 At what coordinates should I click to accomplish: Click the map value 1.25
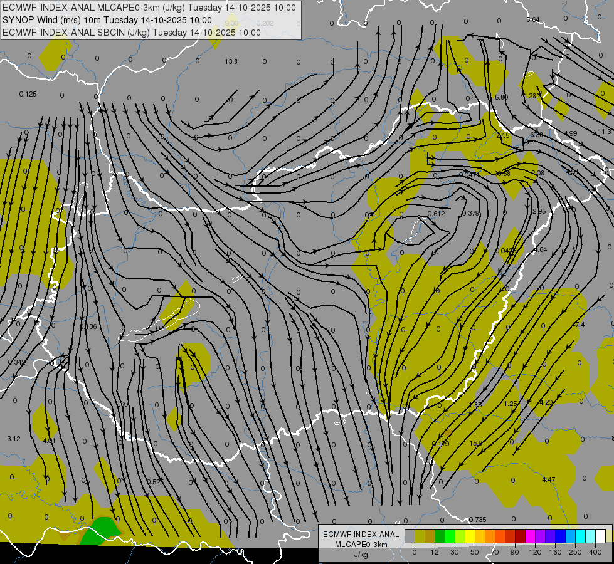511,404
